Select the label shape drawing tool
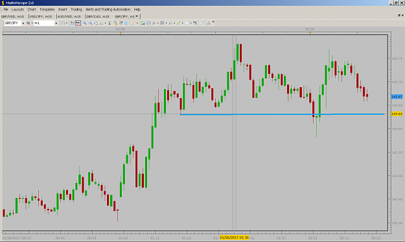Viewport: 405px width, 242px height. click(x=187, y=23)
